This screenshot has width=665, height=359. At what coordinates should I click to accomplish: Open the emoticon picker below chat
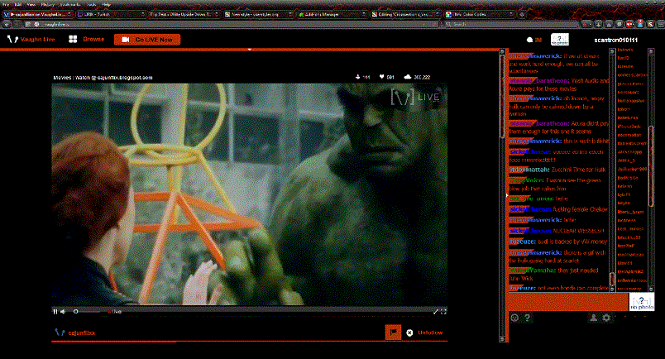click(514, 318)
